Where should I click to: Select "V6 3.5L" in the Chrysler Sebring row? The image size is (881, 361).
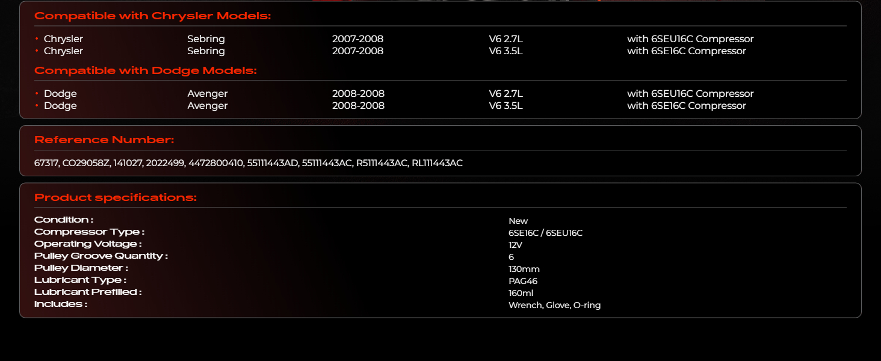[x=505, y=51]
